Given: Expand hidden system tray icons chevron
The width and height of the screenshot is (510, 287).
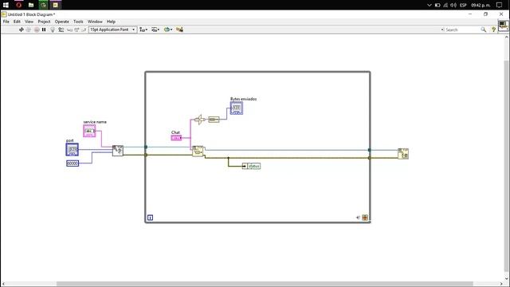Looking at the screenshot, I should click(430, 5).
